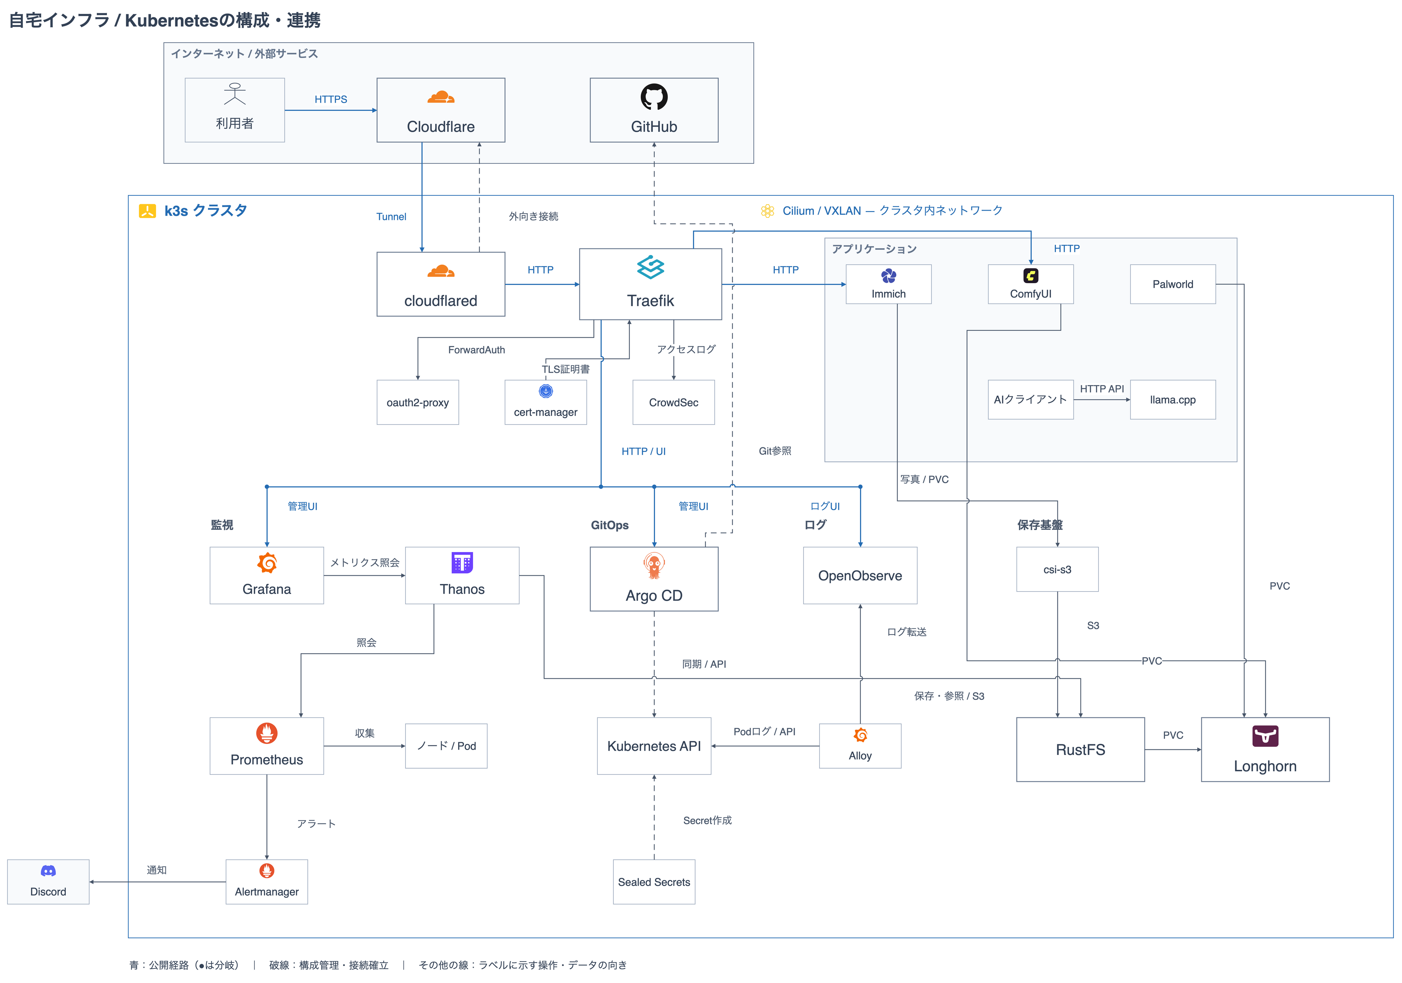Viewport: 1402px width, 983px height.
Task: Select the 外向き接続 edge label
Action: pyautogui.click(x=533, y=216)
